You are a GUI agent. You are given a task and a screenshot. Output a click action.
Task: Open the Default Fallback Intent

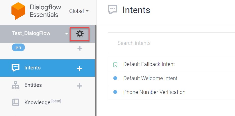[x=149, y=64]
